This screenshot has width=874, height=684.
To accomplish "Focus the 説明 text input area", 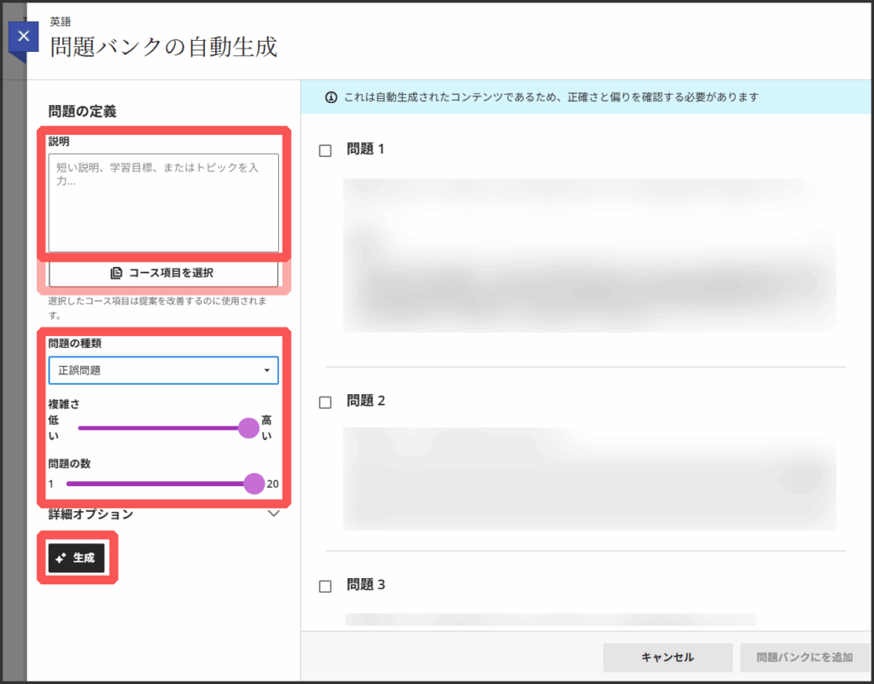I will [163, 203].
